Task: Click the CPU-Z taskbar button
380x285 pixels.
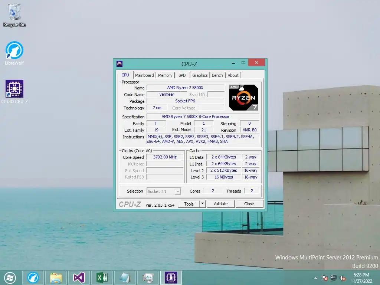Action: click(171, 278)
